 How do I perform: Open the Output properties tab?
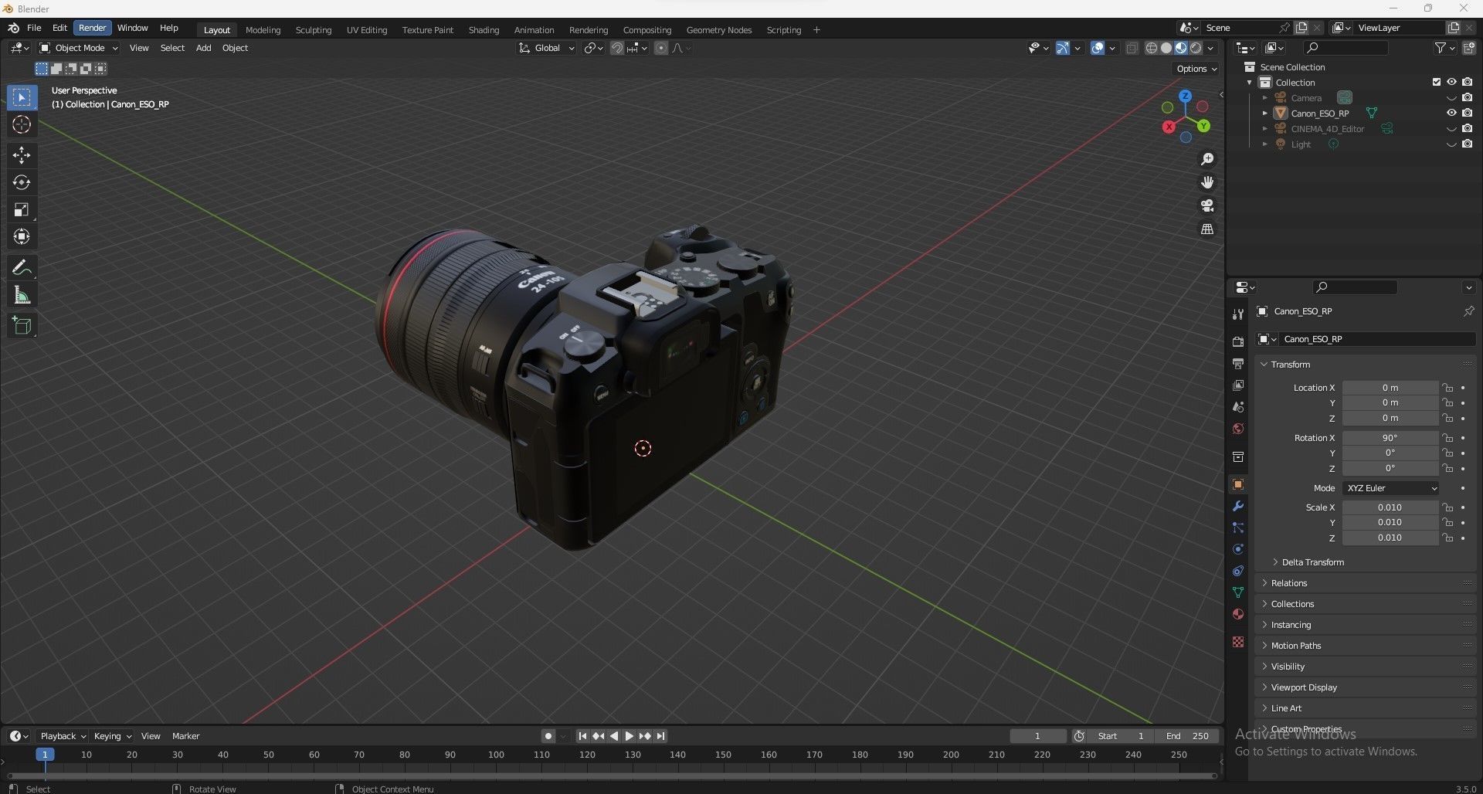coord(1238,363)
